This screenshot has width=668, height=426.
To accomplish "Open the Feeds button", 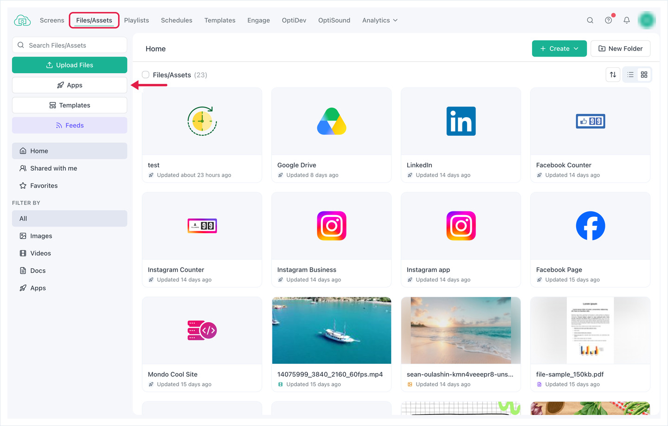I will point(70,125).
